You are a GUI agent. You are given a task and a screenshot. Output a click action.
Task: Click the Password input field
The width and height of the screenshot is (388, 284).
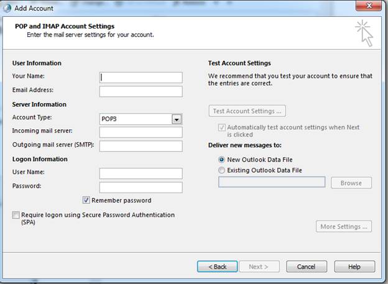click(x=141, y=188)
